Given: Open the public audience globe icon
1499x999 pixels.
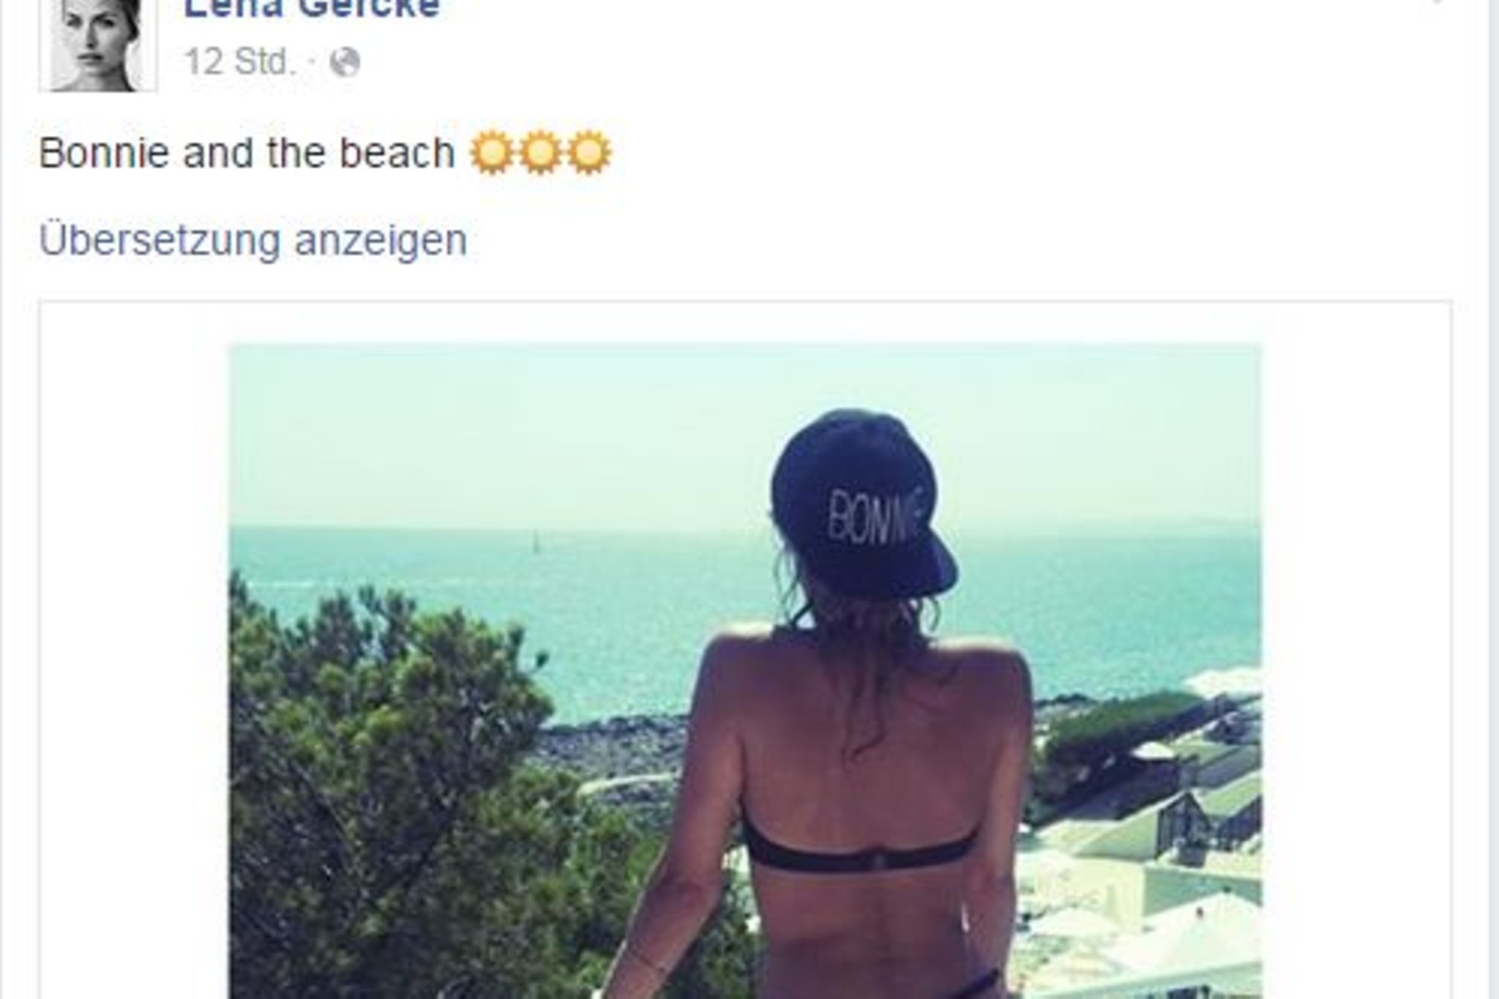Looking at the screenshot, I should [x=345, y=62].
